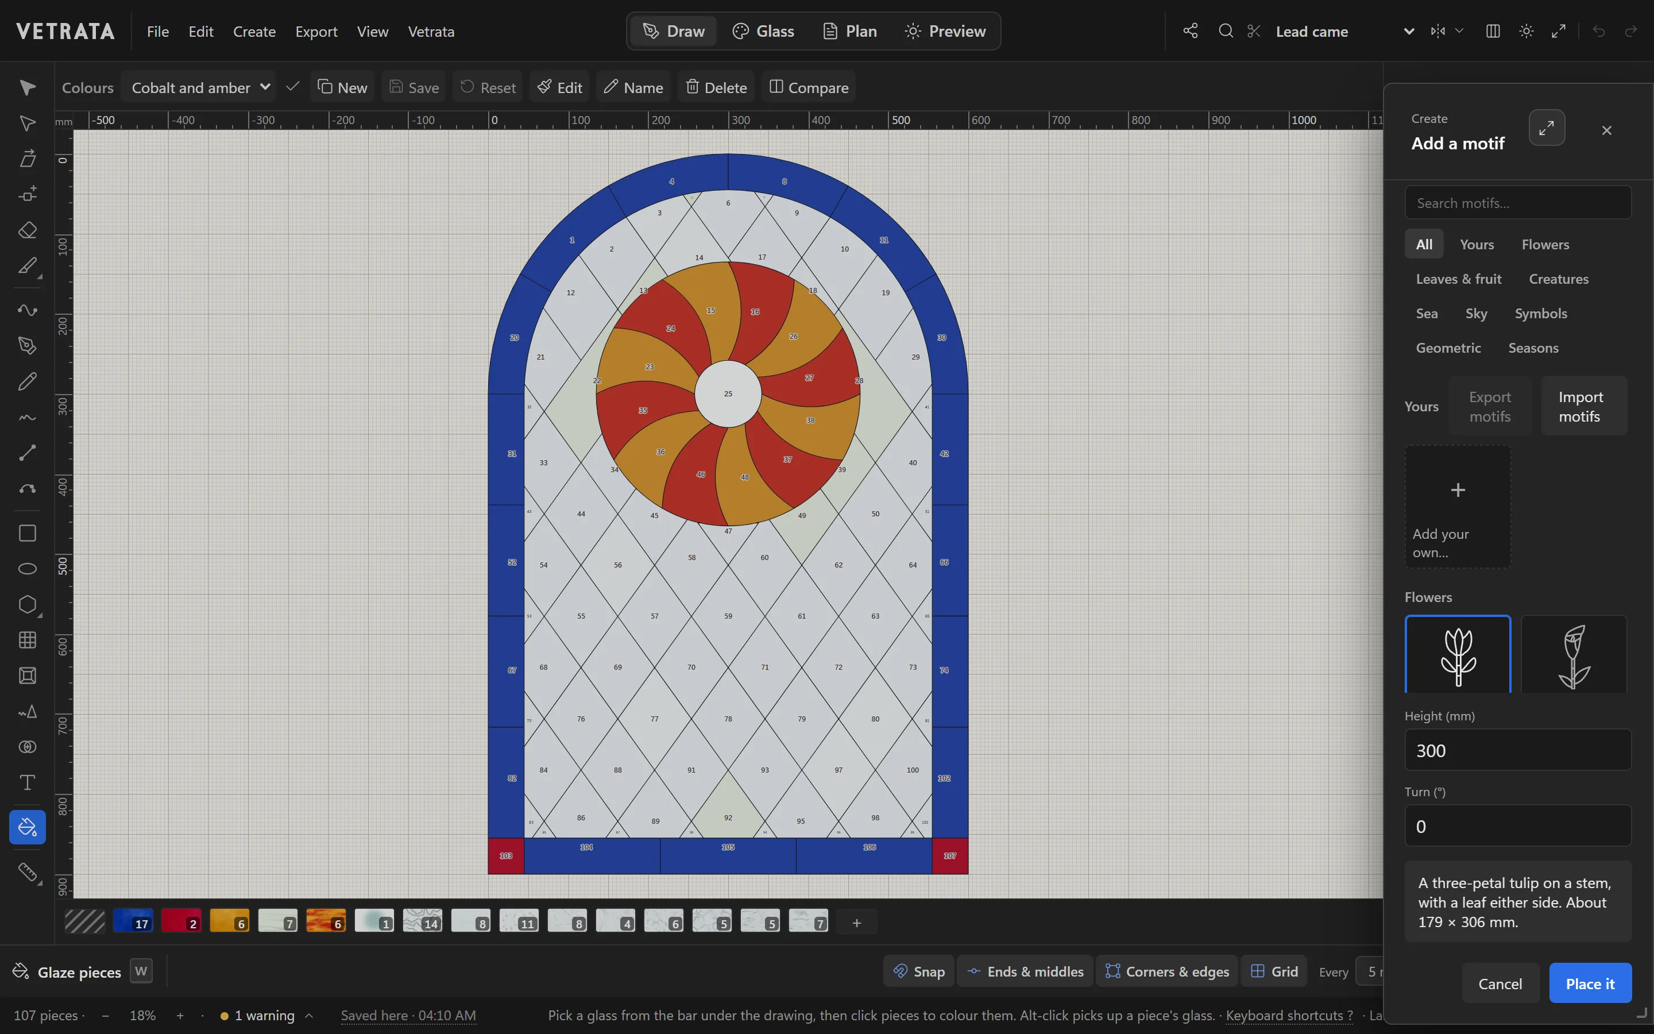Viewport: 1654px width, 1034px height.
Task: Choose the grid lattice tool
Action: click(x=28, y=639)
